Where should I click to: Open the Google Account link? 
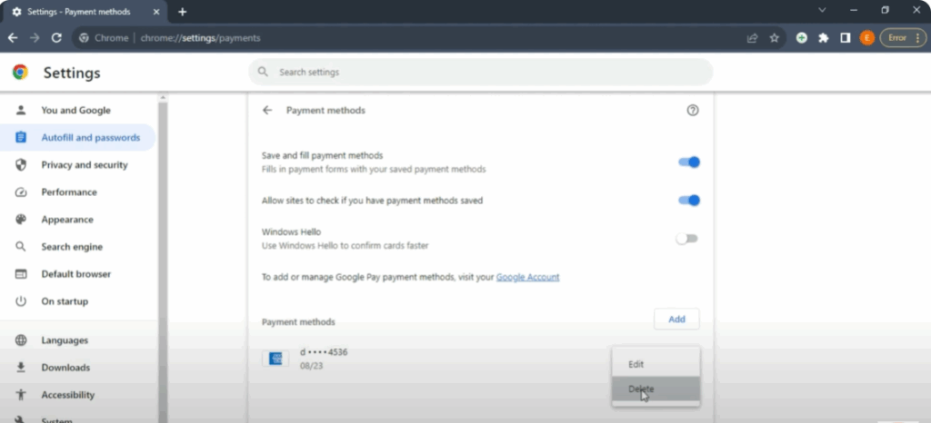527,277
